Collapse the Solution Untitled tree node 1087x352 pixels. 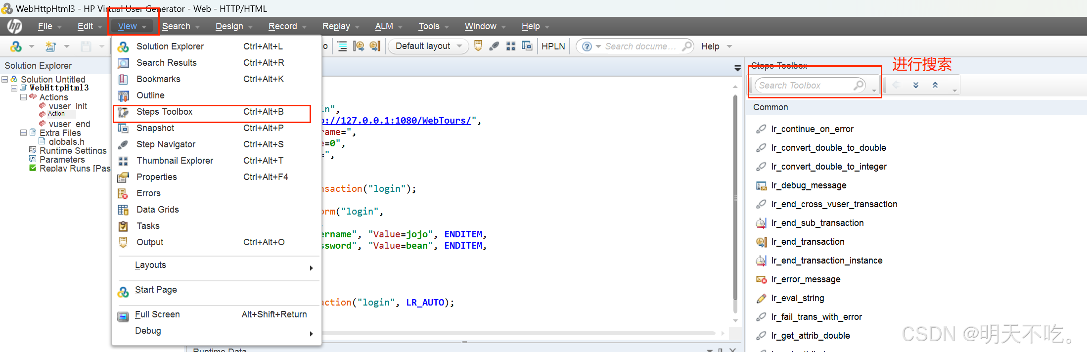click(x=5, y=79)
